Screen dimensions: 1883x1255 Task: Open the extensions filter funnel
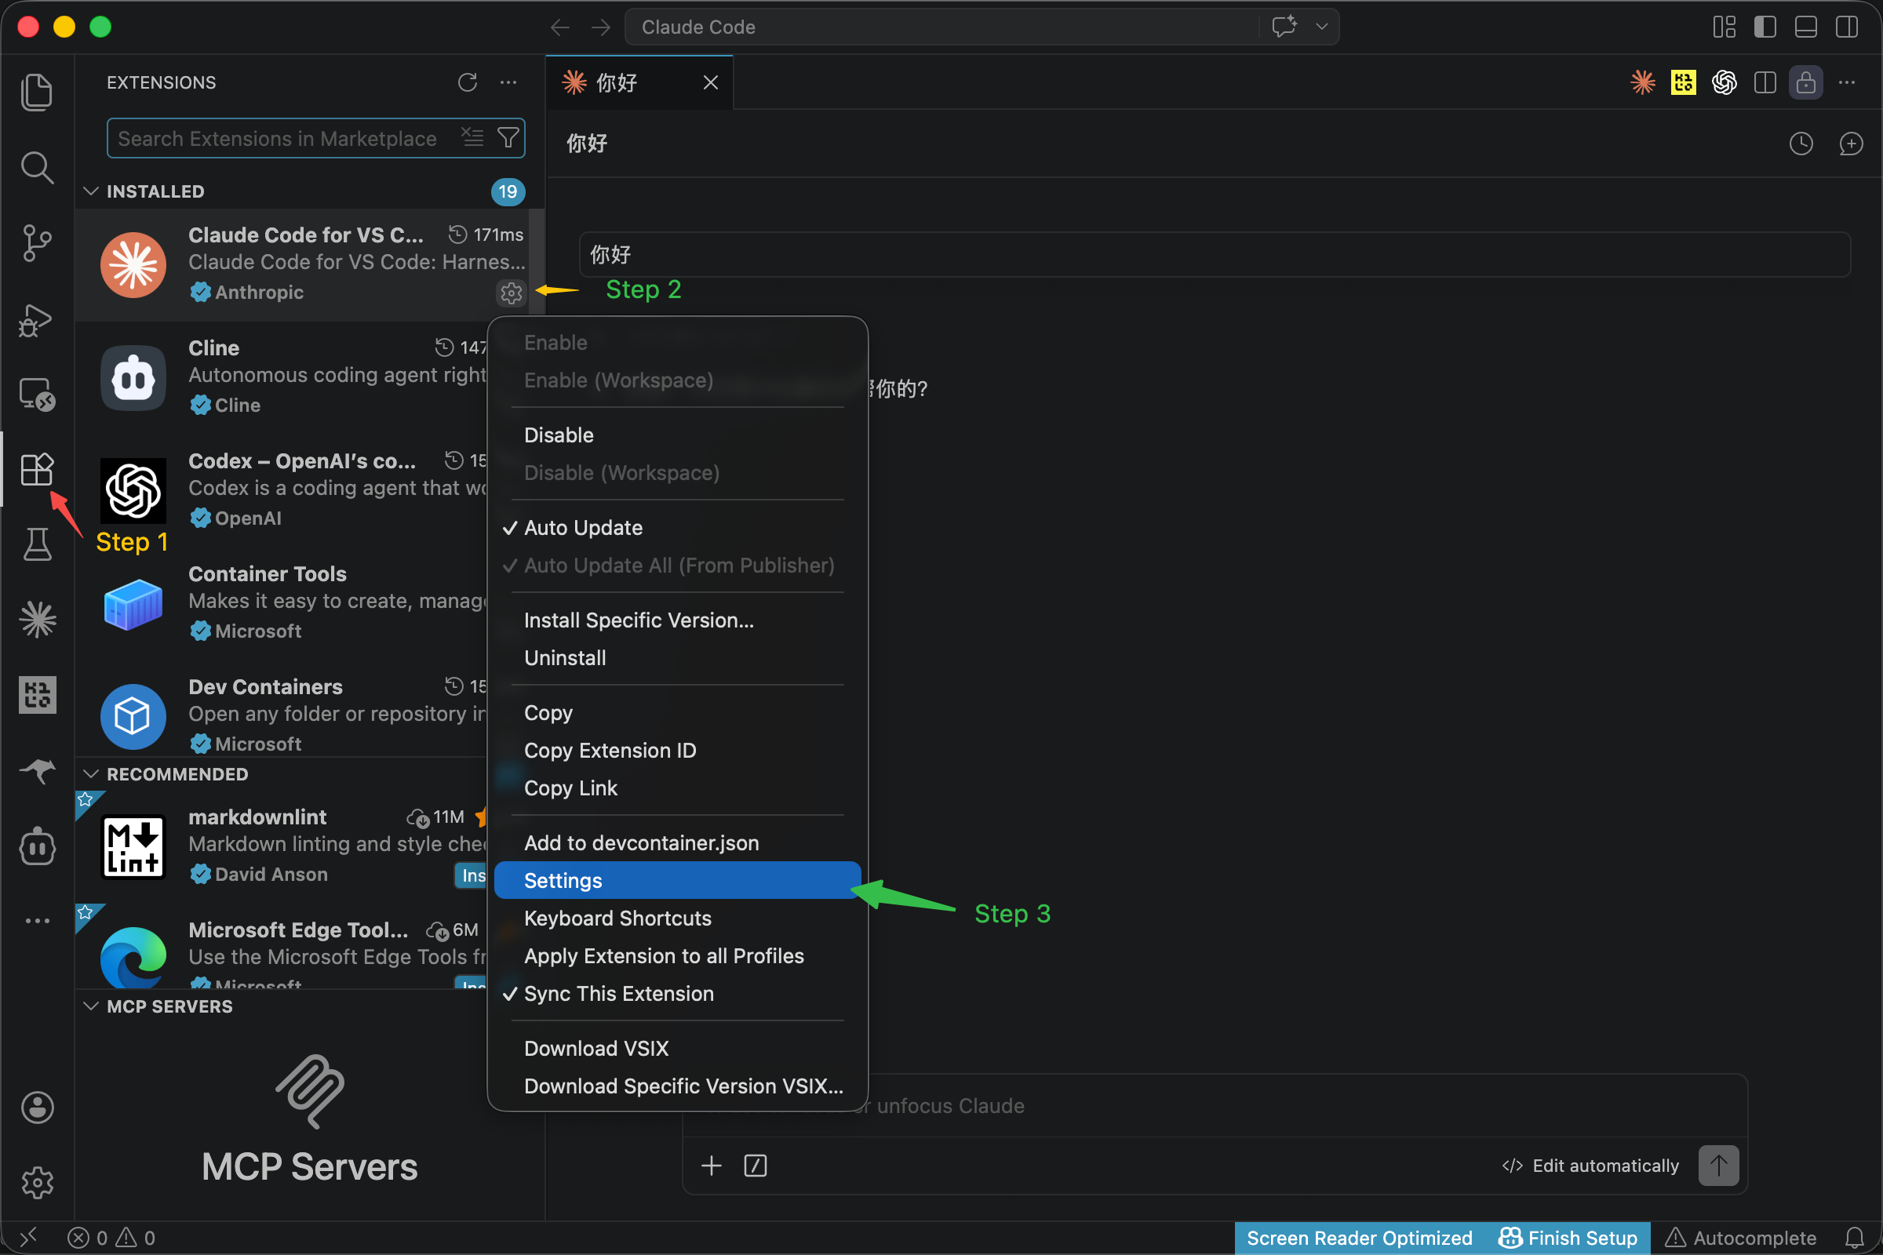point(508,138)
